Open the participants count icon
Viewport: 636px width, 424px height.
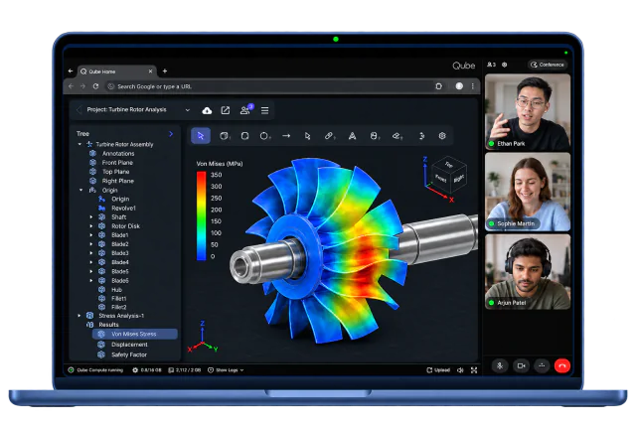pos(491,65)
